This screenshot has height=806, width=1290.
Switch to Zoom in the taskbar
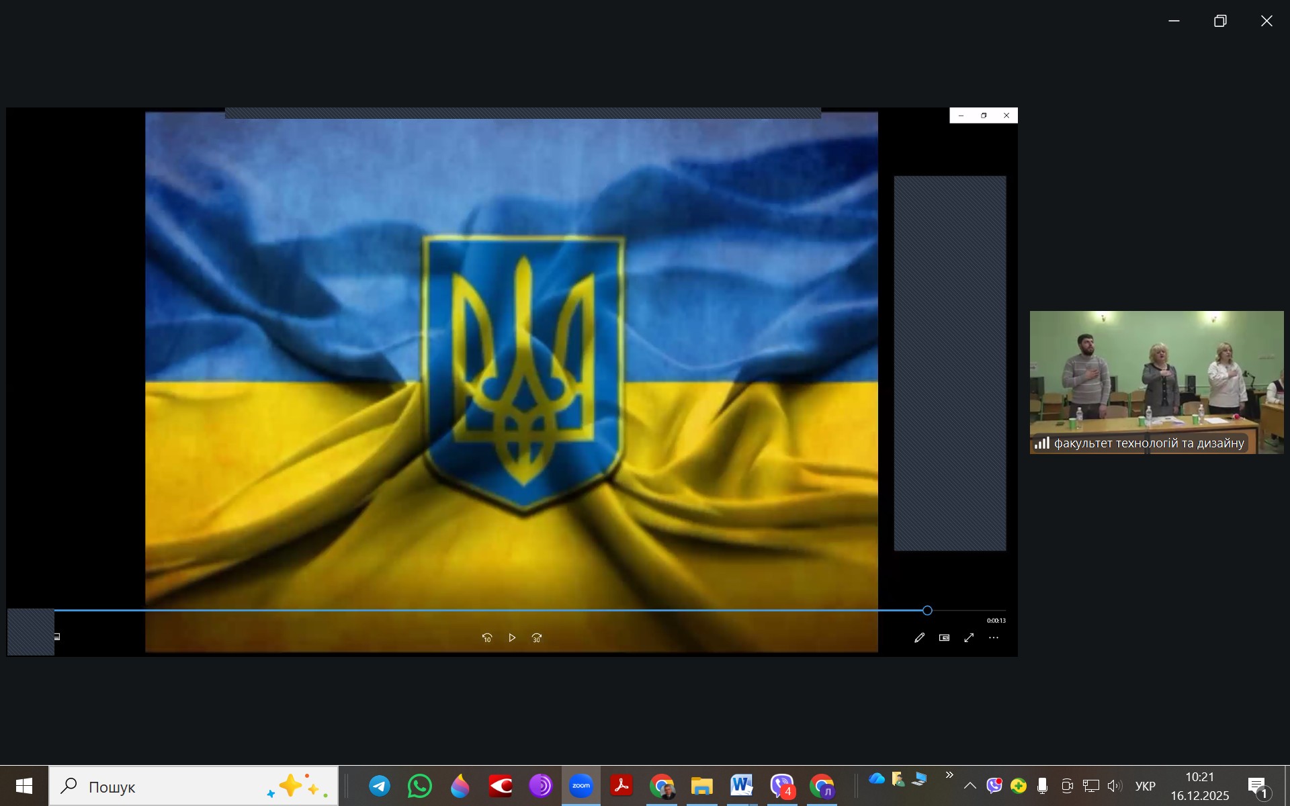[x=581, y=786]
